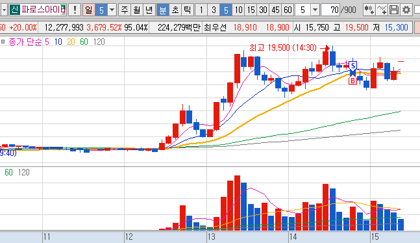The image size is (420, 243).
Task: Click the exclamation mark info icon
Action: coord(75,10)
